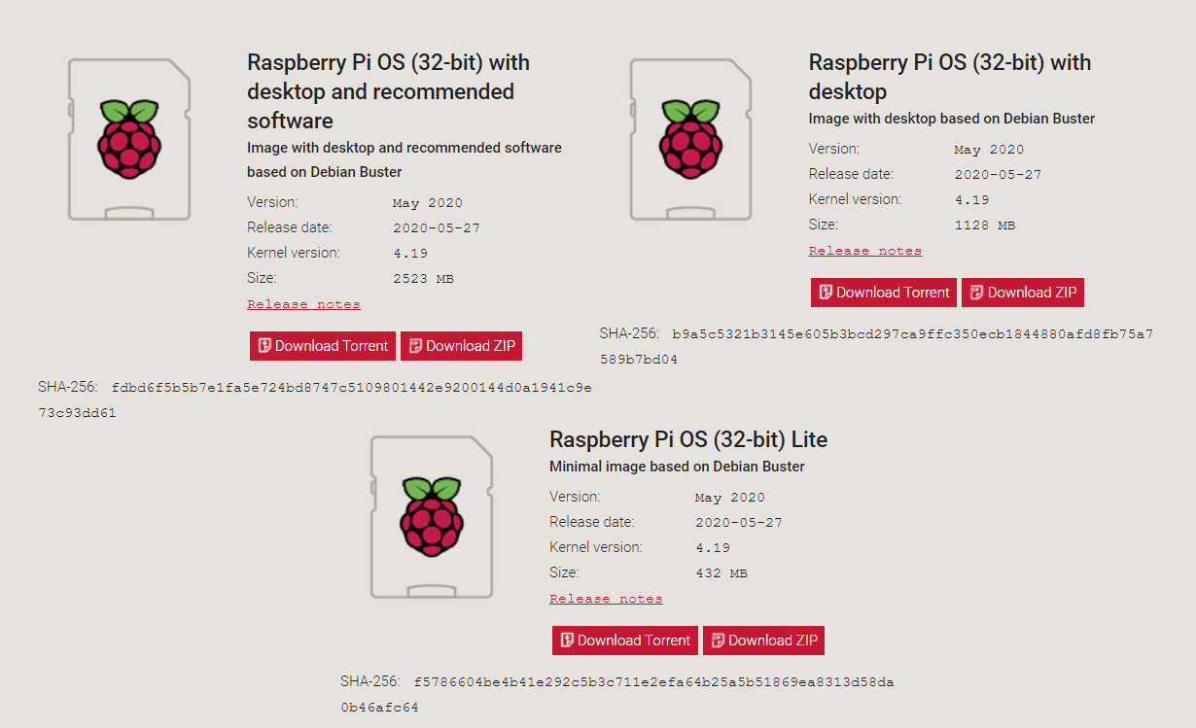The height and width of the screenshot is (728, 1196).
Task: Click SD card image of desktop and recommended software
Action: click(129, 139)
